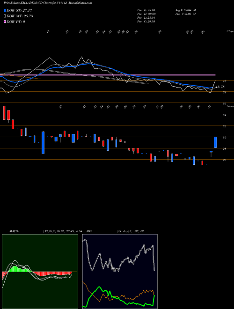Click the Pre V: 0.06 M text
This screenshot has width=234, height=309.
coord(185,14)
